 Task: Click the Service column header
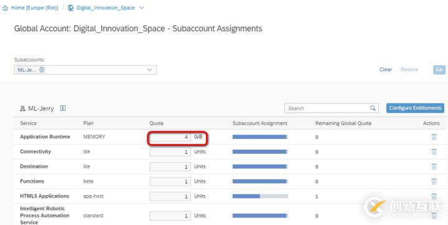click(x=28, y=123)
